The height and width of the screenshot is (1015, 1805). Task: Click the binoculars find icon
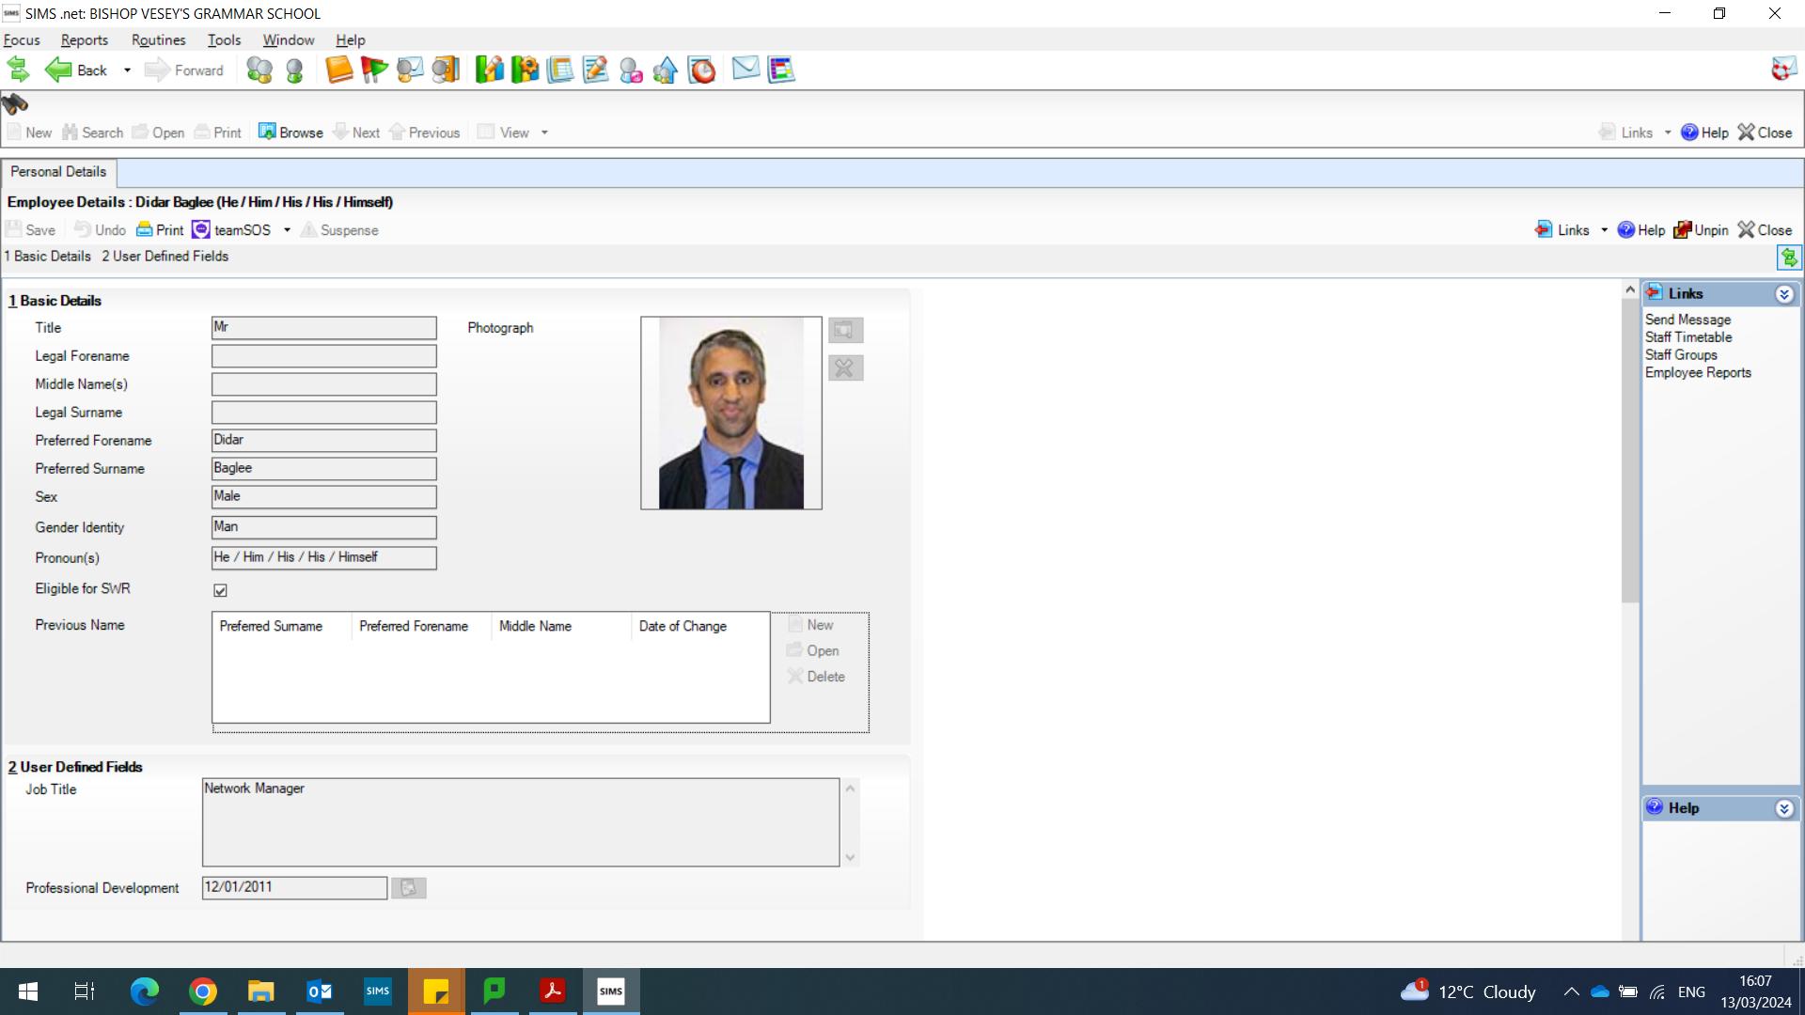[x=15, y=103]
